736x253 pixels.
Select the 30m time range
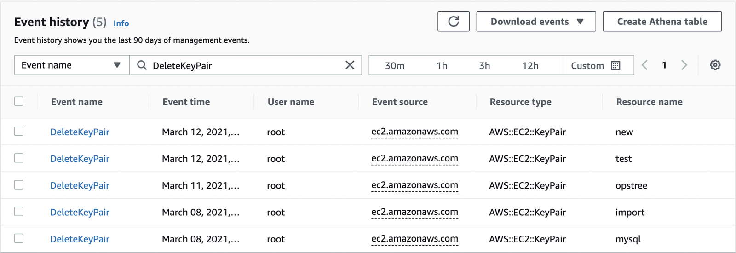[x=395, y=66]
